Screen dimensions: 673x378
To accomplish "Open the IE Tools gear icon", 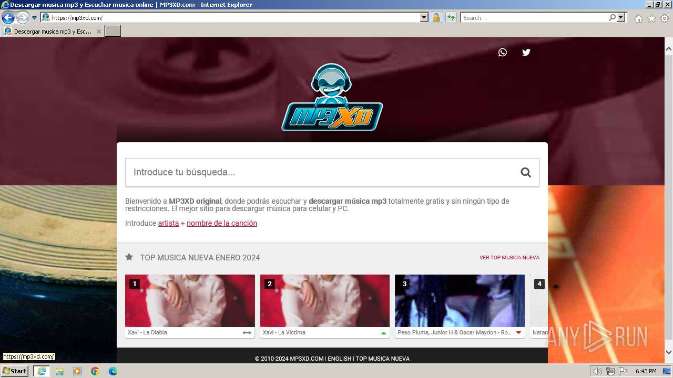I will tap(665, 18).
